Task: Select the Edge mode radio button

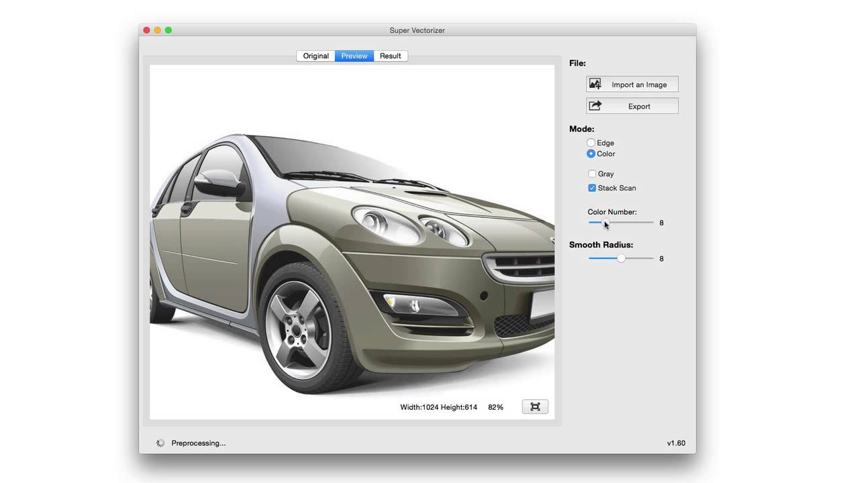Action: 591,142
